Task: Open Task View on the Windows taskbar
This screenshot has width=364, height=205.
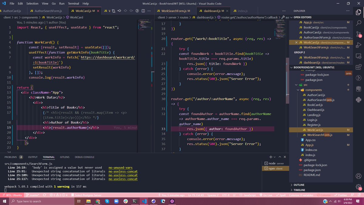Action: point(79,201)
